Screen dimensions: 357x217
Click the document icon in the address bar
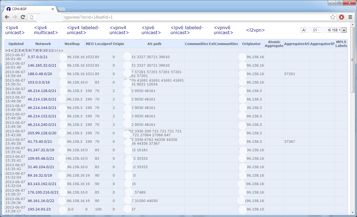coord(31,17)
